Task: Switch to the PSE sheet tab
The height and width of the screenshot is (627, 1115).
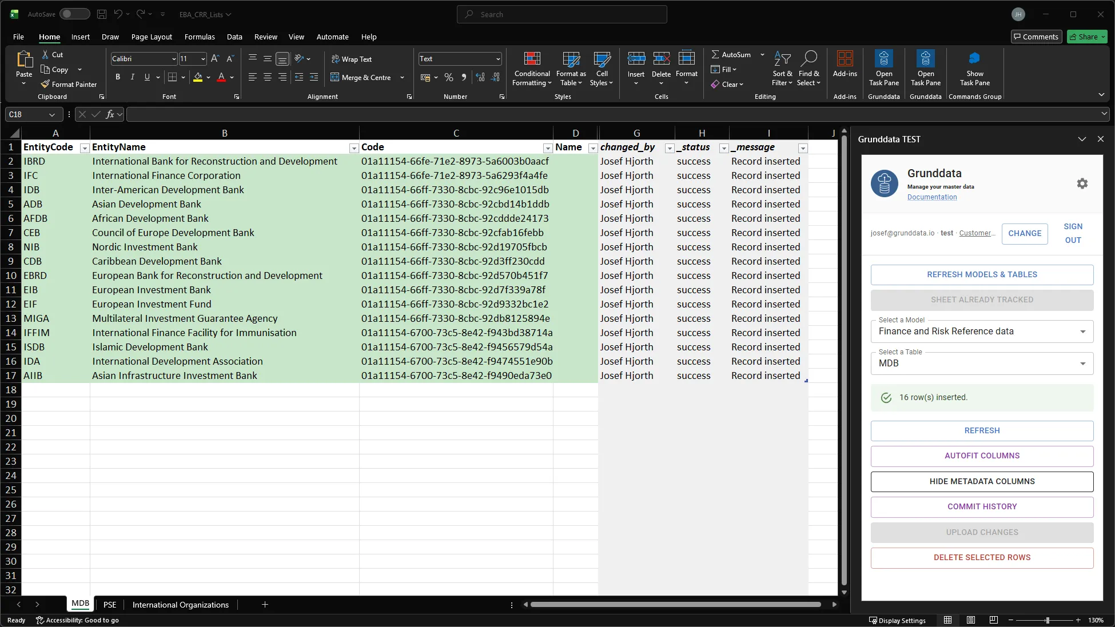Action: [x=110, y=605]
